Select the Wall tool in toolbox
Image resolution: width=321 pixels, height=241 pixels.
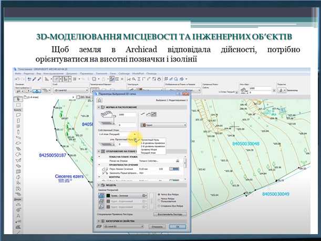click(18, 115)
